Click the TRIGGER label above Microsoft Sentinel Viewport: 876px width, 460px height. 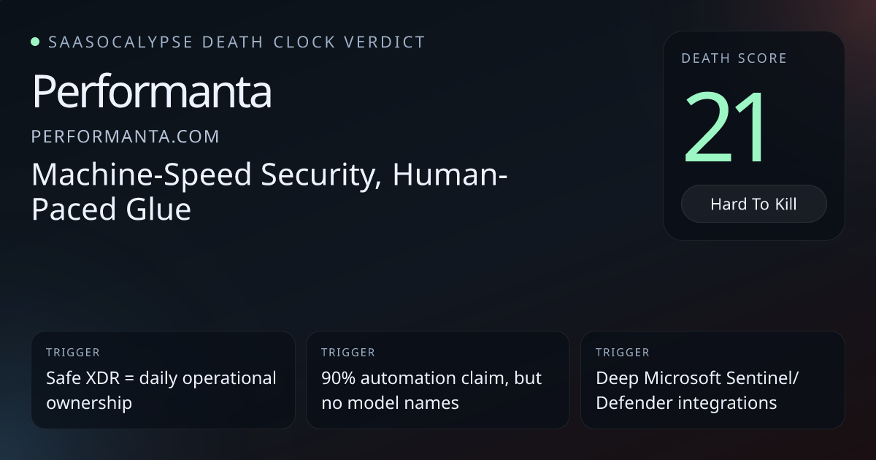[622, 353]
